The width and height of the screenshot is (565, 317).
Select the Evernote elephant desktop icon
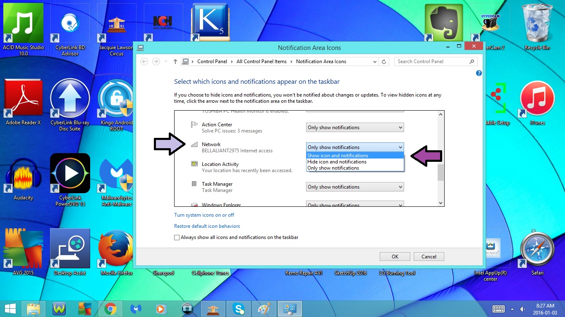point(443,23)
